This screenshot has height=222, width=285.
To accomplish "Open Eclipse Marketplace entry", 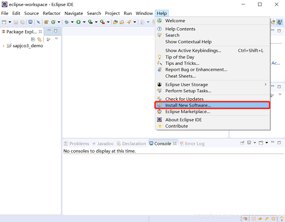I will pos(213,112).
